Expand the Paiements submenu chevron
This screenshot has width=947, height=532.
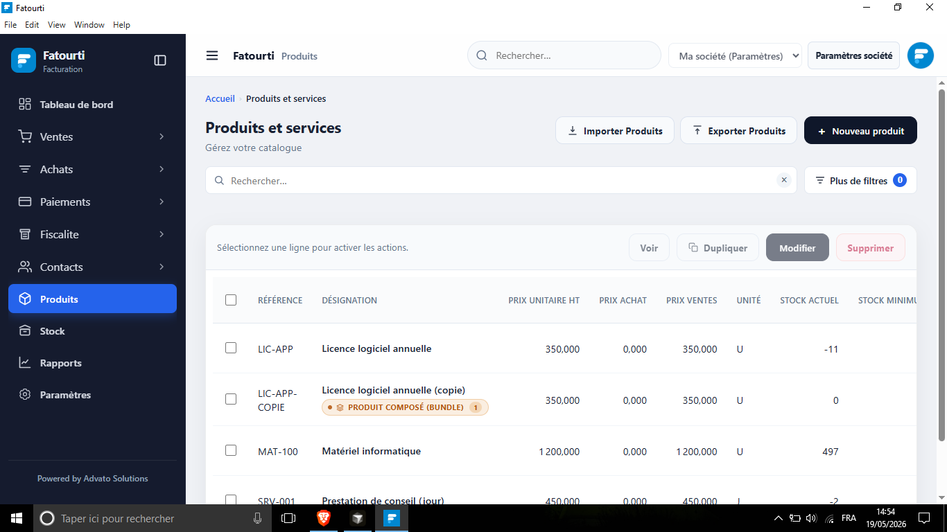coord(162,202)
